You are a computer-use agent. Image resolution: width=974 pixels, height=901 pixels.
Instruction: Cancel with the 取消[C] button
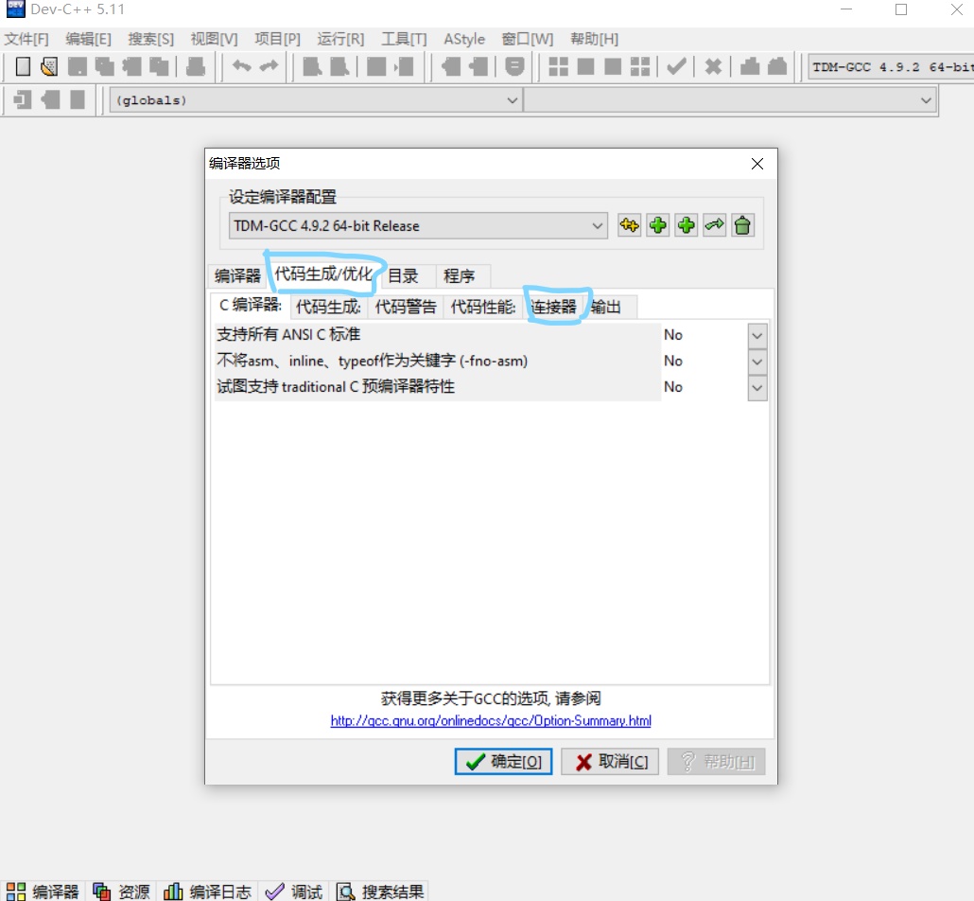[610, 762]
